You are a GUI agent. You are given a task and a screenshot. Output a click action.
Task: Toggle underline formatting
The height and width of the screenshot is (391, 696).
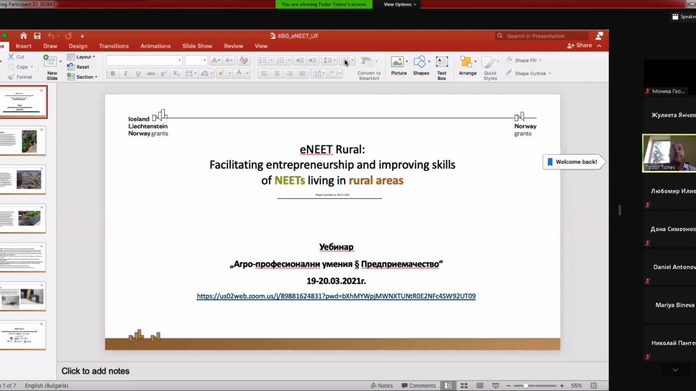pos(138,74)
